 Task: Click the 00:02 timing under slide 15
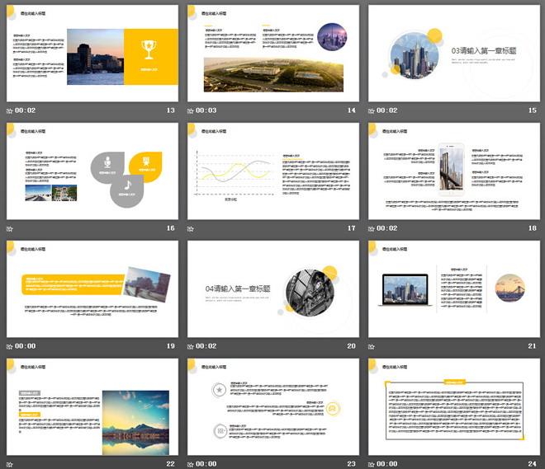(386, 110)
